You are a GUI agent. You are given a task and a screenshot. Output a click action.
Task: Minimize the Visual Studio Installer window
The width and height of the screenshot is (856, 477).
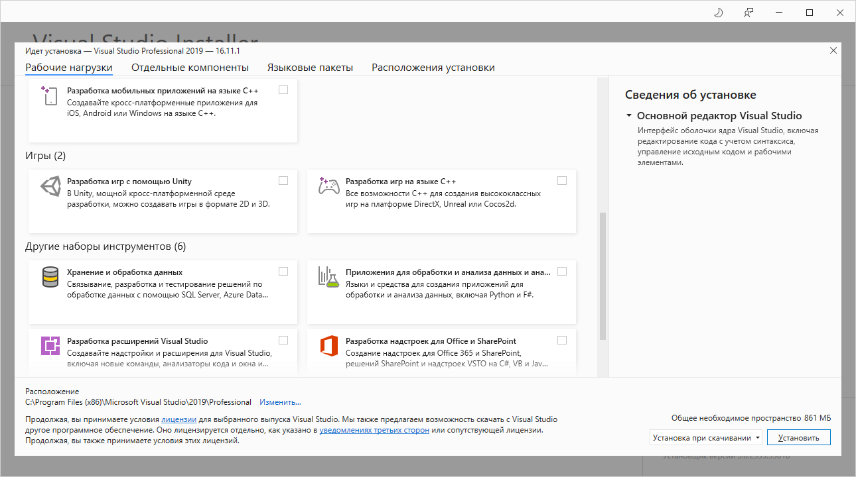tap(779, 13)
